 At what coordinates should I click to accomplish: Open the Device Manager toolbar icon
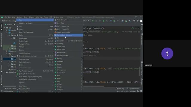pyautogui.click(x=126, y=21)
